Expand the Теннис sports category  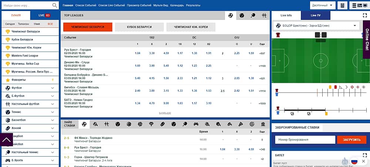53,112
